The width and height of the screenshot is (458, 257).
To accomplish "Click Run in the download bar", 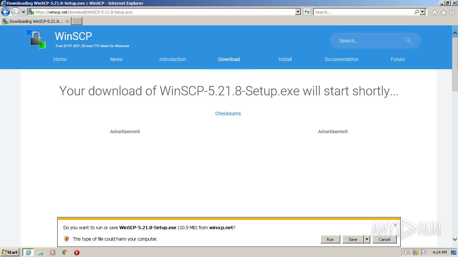I will click(x=330, y=240).
